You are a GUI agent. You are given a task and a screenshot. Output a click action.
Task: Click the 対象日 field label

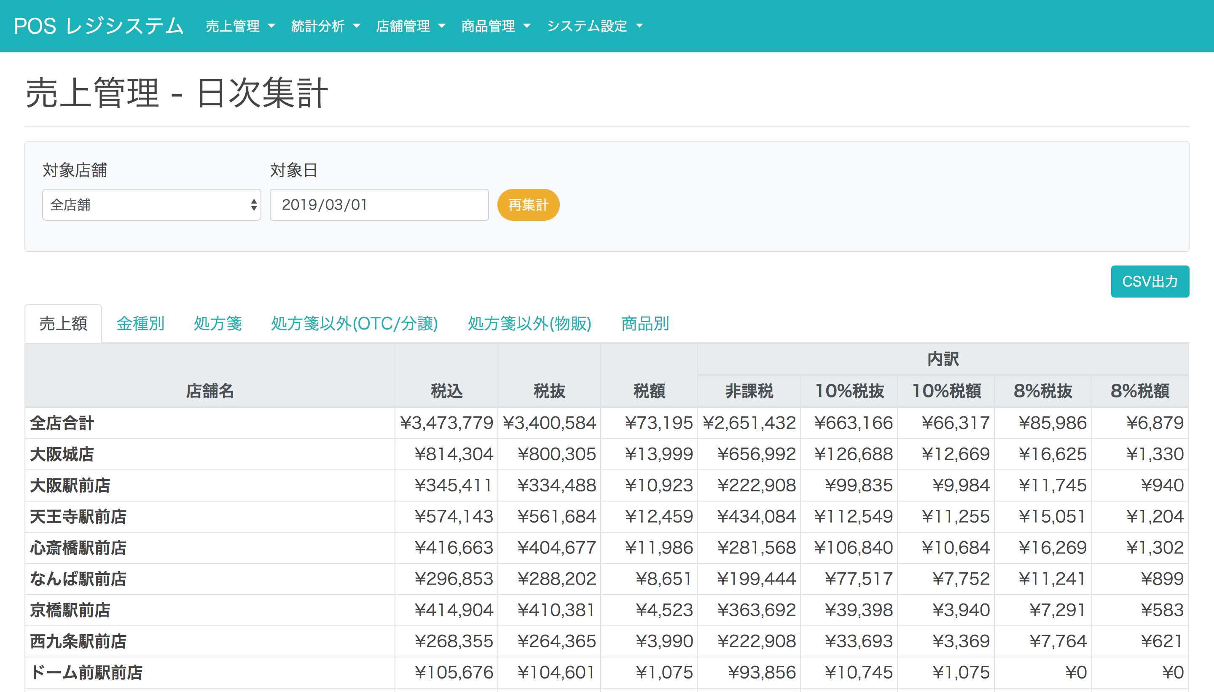(294, 170)
